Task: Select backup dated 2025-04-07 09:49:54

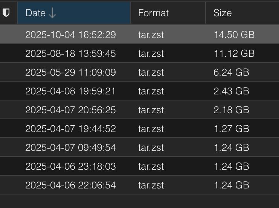Action: [x=70, y=147]
